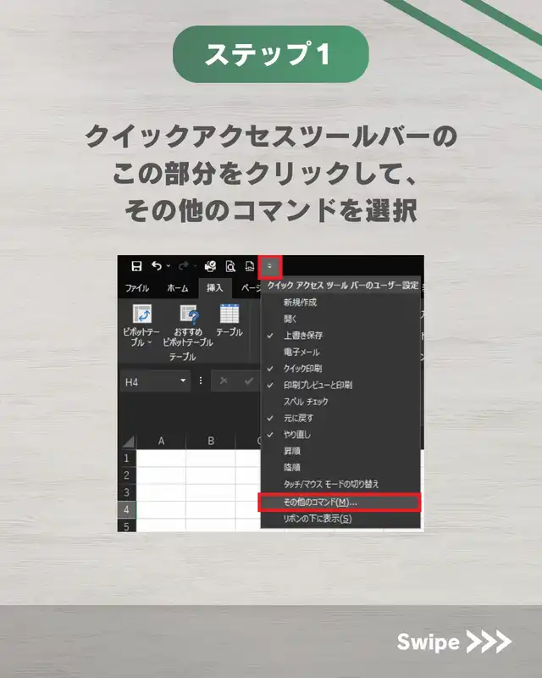
Task: Click the select-all corner triangle of the sheet
Action: (x=128, y=442)
